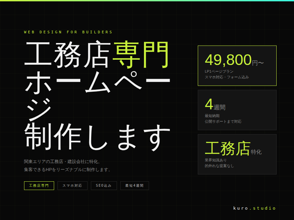Click the 制作します headline line
Image resolution: width=294 pixels, height=220 pixels.
click(x=97, y=137)
